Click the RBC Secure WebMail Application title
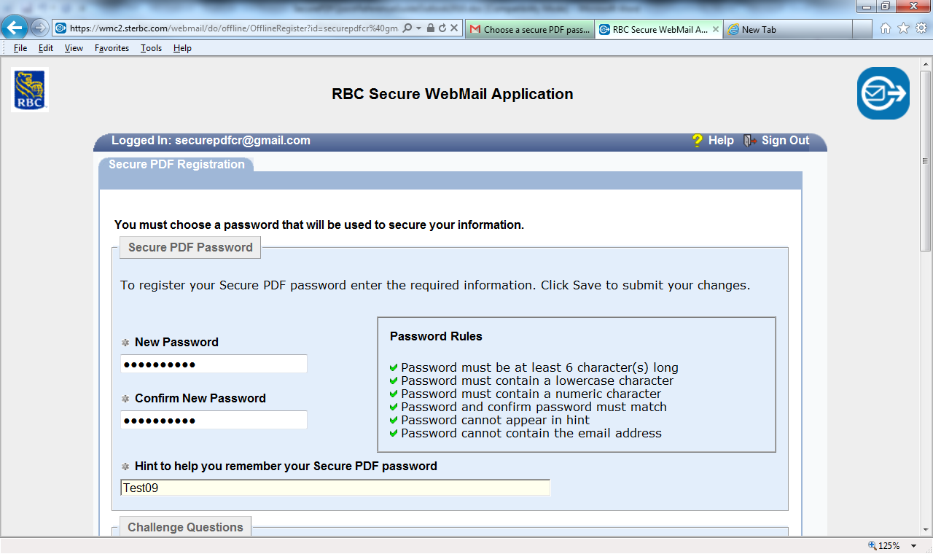This screenshot has height=554, width=933. 453,94
